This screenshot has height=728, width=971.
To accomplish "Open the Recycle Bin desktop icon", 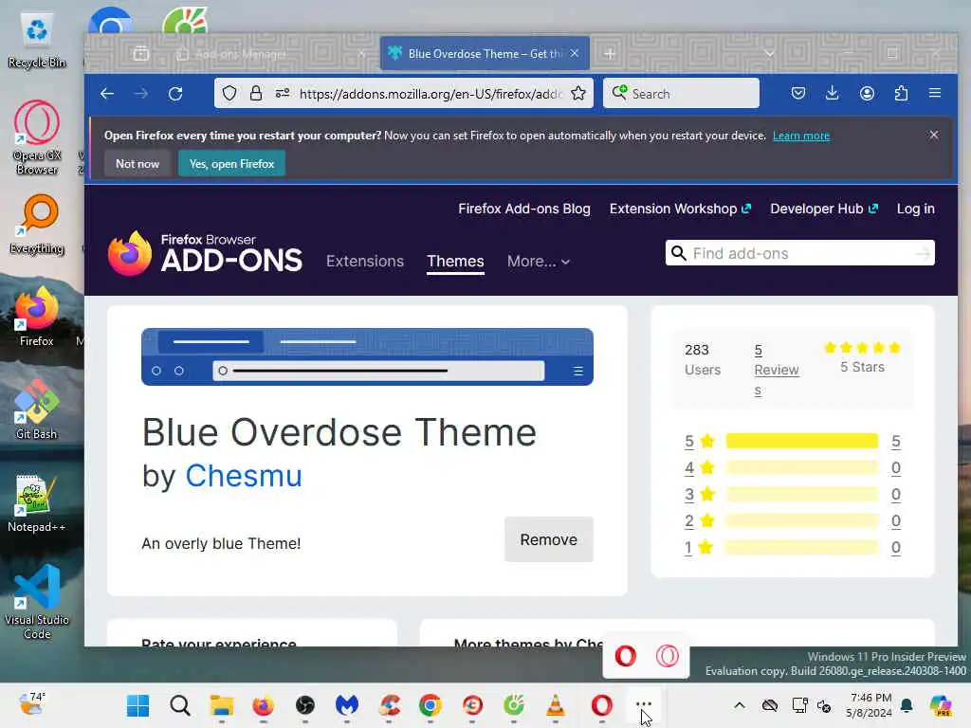I will (37, 40).
